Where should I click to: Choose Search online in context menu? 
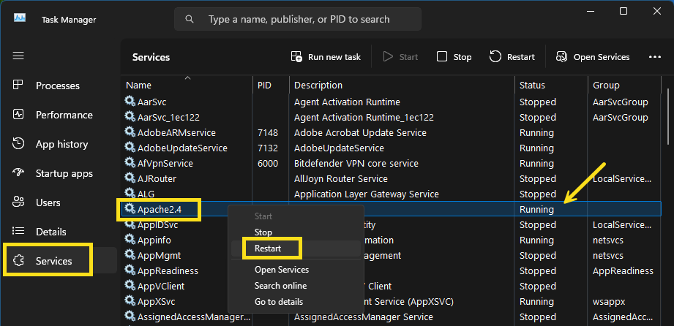(280, 286)
